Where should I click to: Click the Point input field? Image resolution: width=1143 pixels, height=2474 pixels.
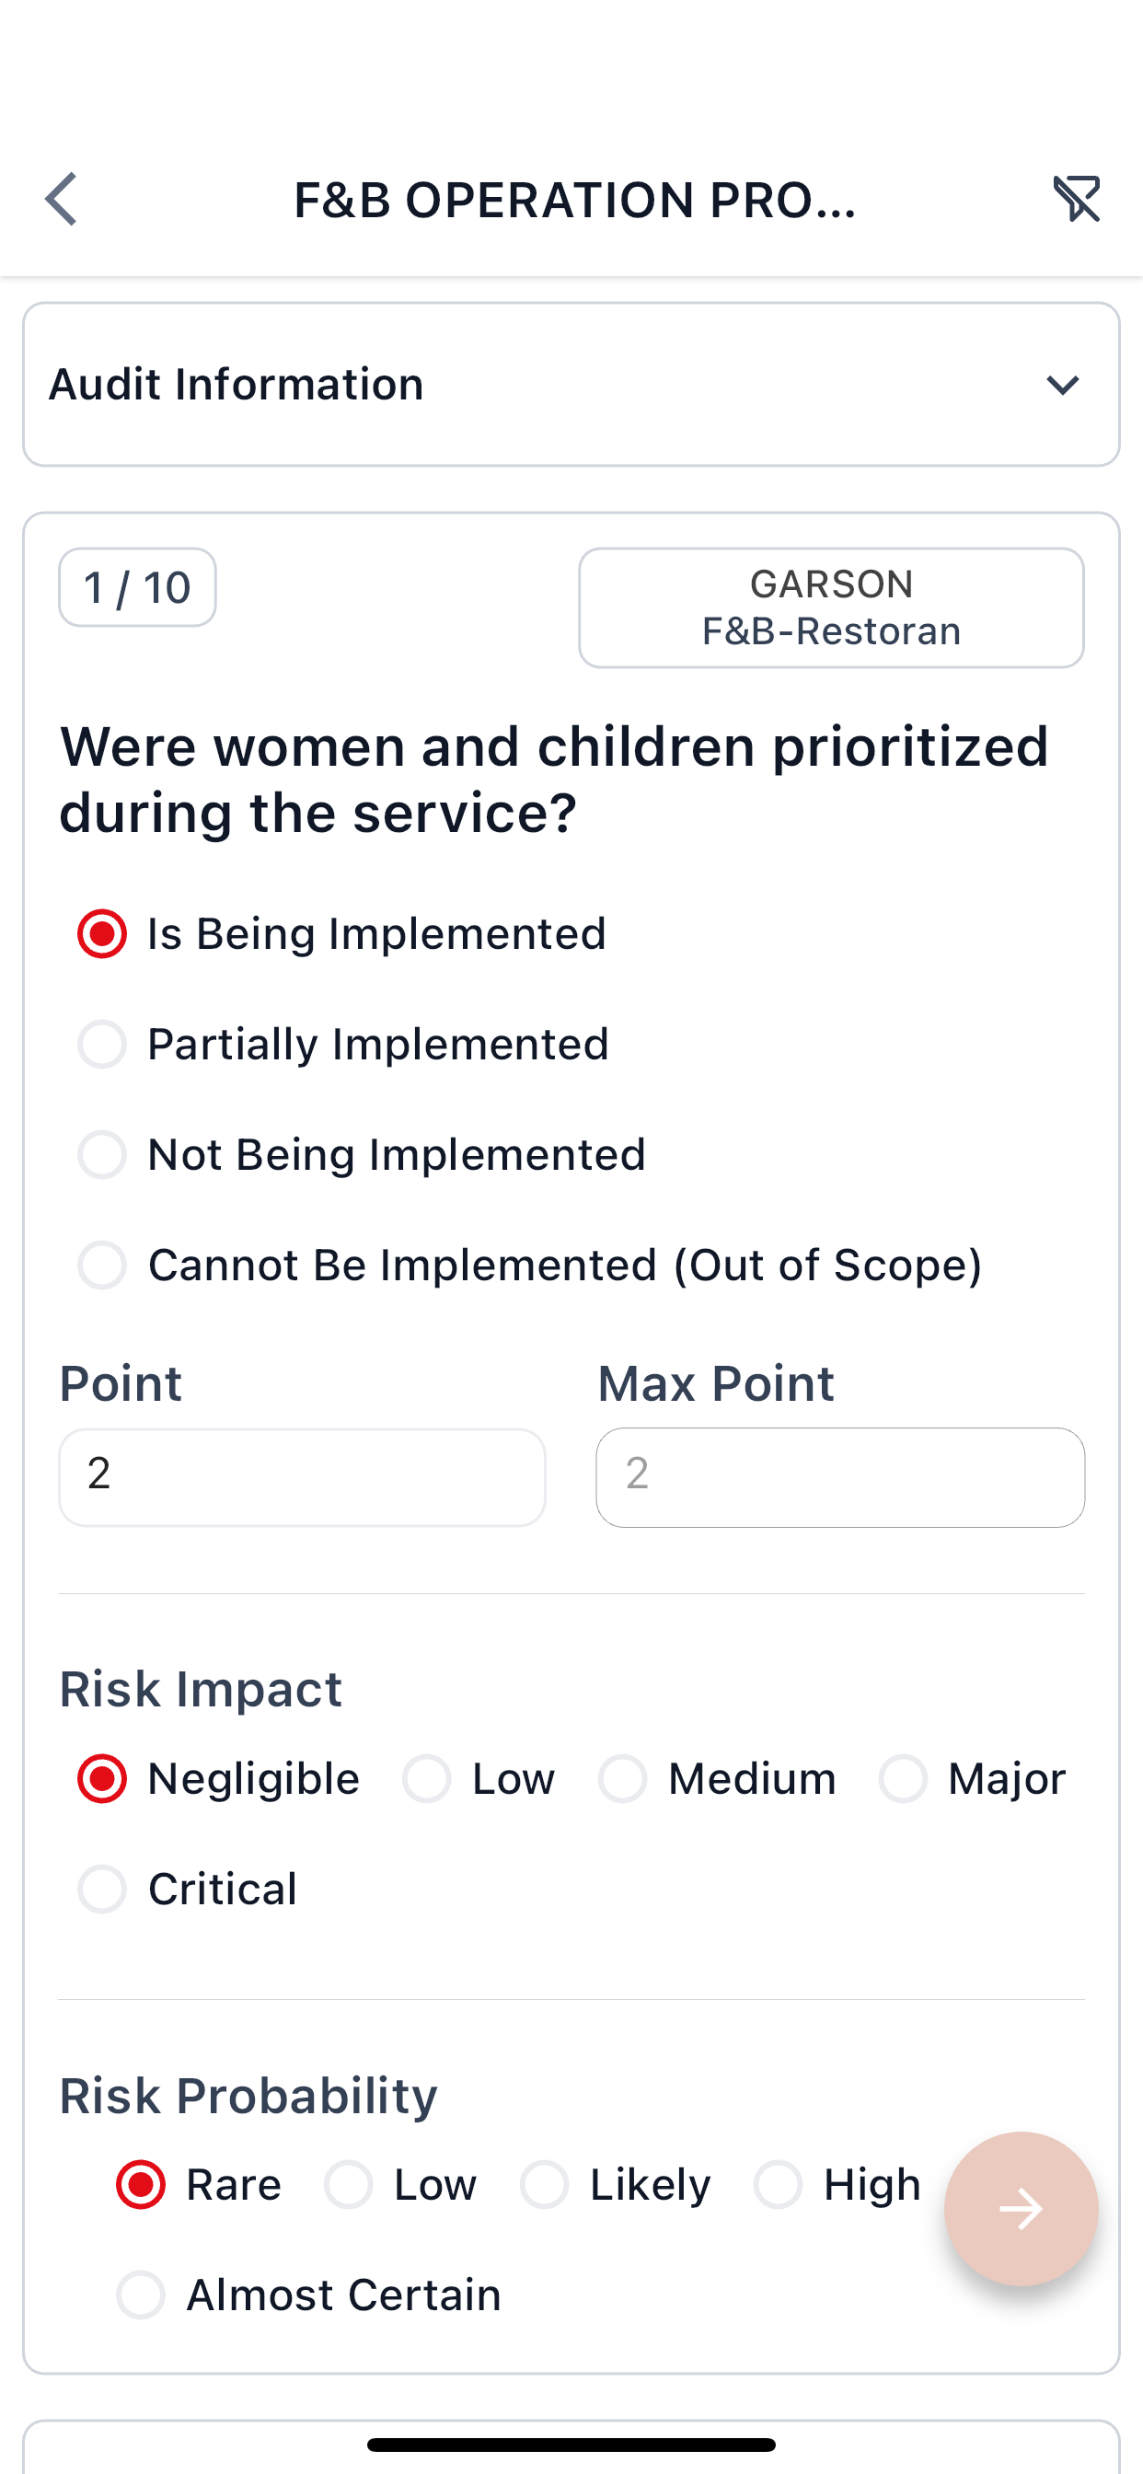coord(302,1477)
